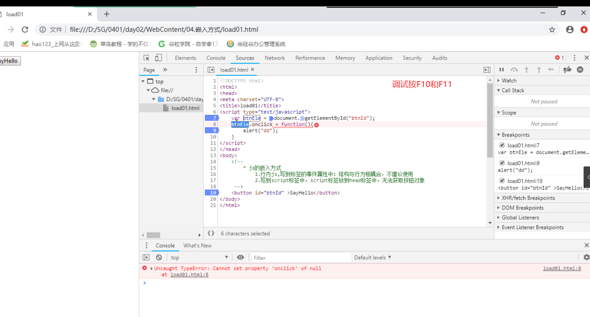Open a new browser tab

point(107,14)
